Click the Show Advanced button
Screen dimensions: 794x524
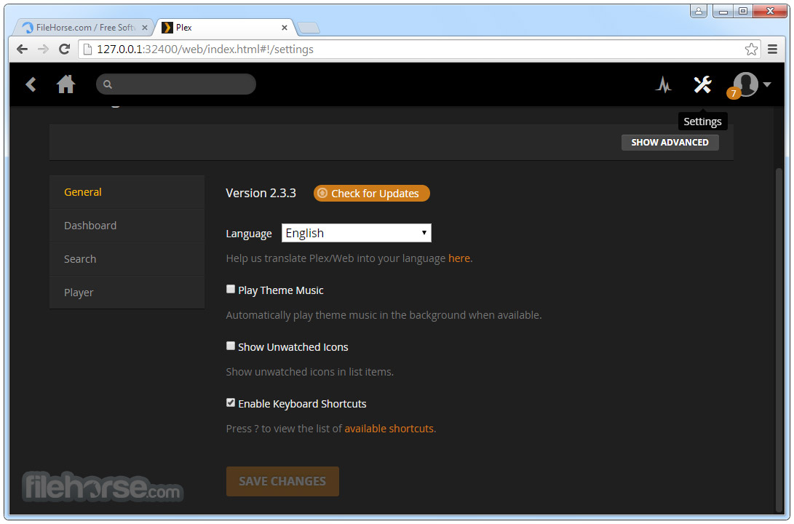pos(670,142)
